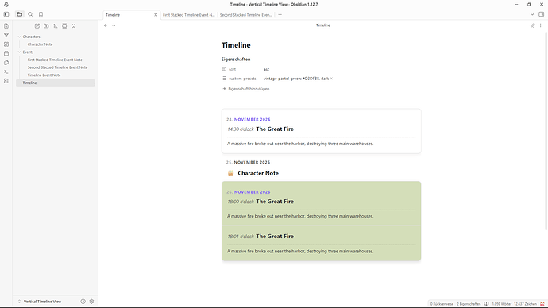
Task: Toggle the right sidebar icon
Action: click(541, 14)
